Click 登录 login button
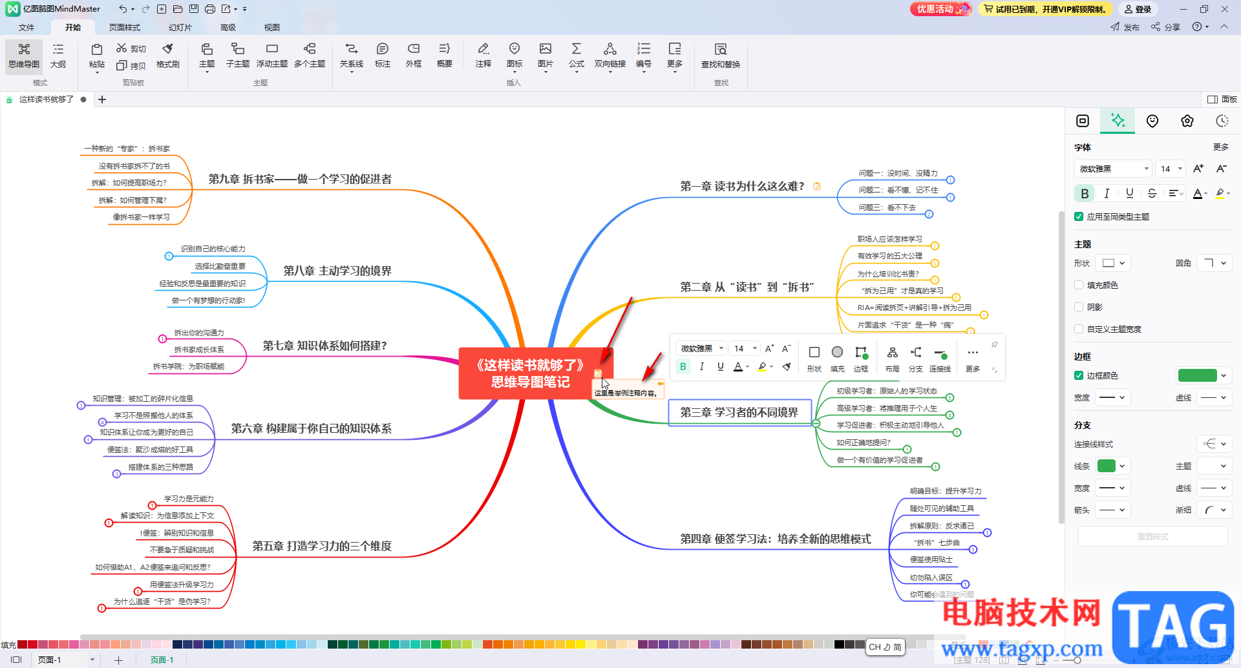Image resolution: width=1241 pixels, height=668 pixels. [1138, 9]
